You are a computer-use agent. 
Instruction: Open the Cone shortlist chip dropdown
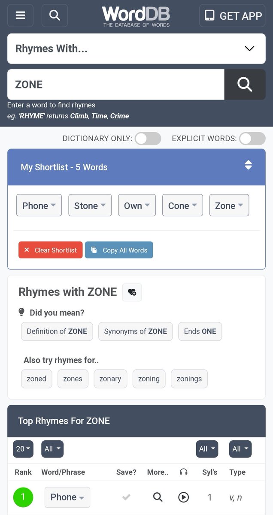[x=182, y=206]
